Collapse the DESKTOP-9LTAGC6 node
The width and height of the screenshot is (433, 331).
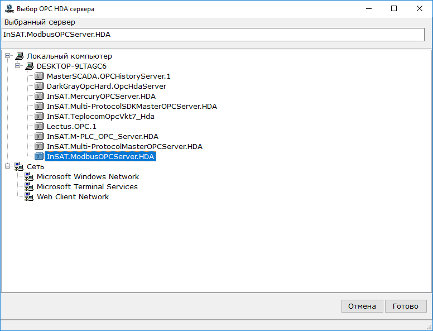pos(18,66)
